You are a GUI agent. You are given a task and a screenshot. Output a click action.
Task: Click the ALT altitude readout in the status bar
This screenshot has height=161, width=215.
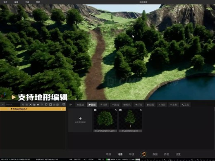coord(88,159)
